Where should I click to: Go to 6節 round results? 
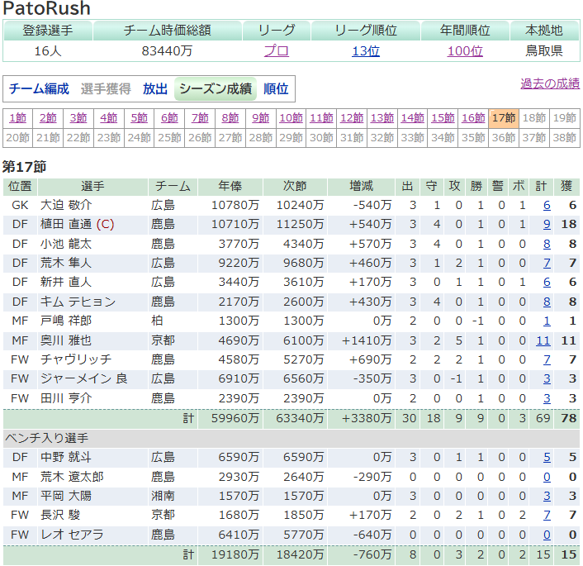pos(169,118)
